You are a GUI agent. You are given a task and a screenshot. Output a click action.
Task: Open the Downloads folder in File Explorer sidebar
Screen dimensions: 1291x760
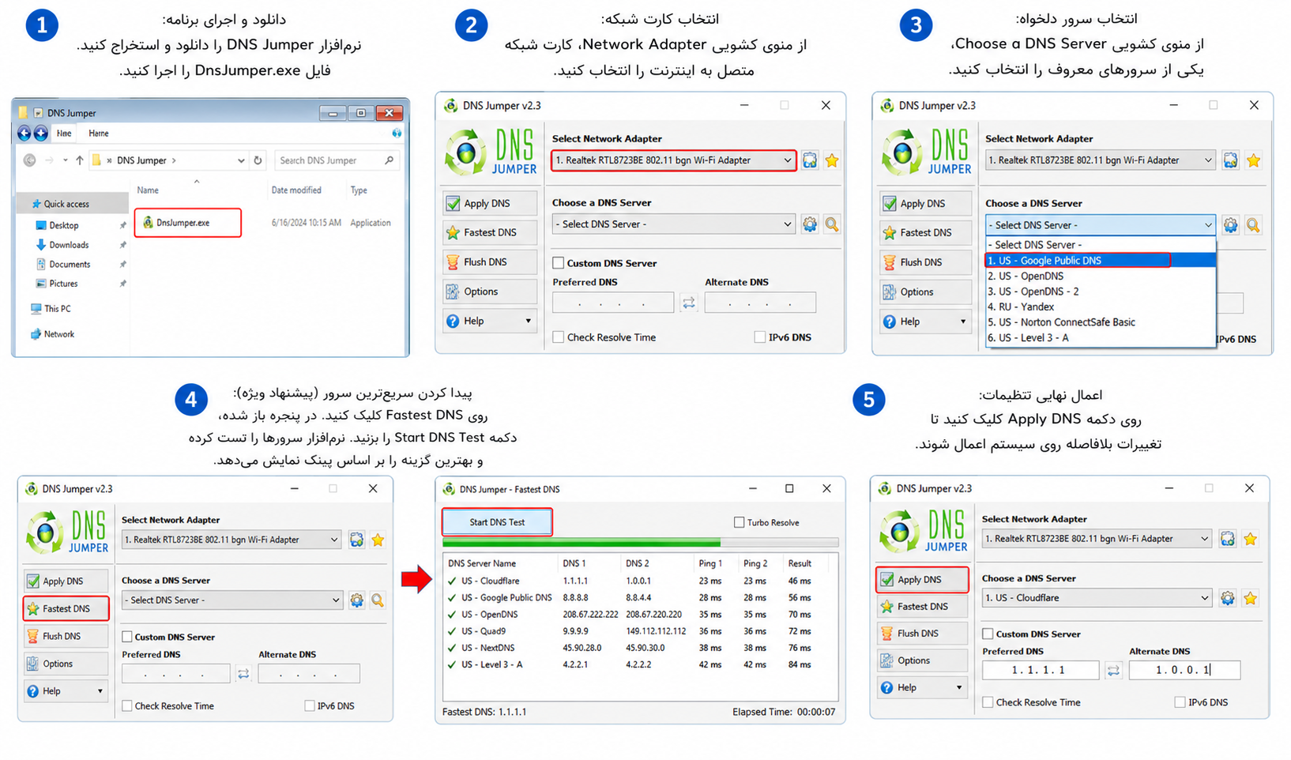pos(69,245)
